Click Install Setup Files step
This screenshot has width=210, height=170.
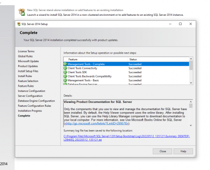[28, 71]
